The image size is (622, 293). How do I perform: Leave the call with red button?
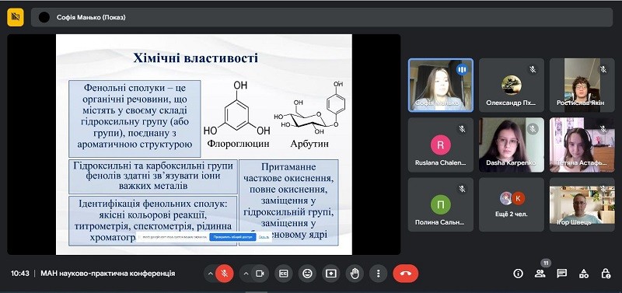coord(405,274)
